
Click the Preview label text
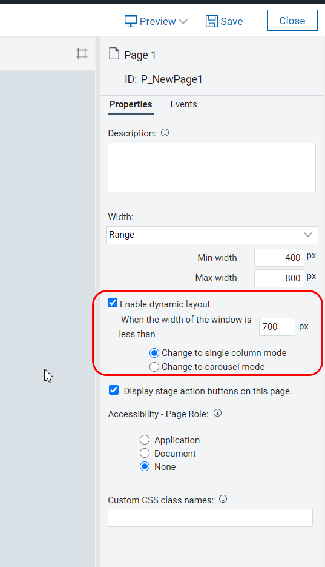click(157, 21)
